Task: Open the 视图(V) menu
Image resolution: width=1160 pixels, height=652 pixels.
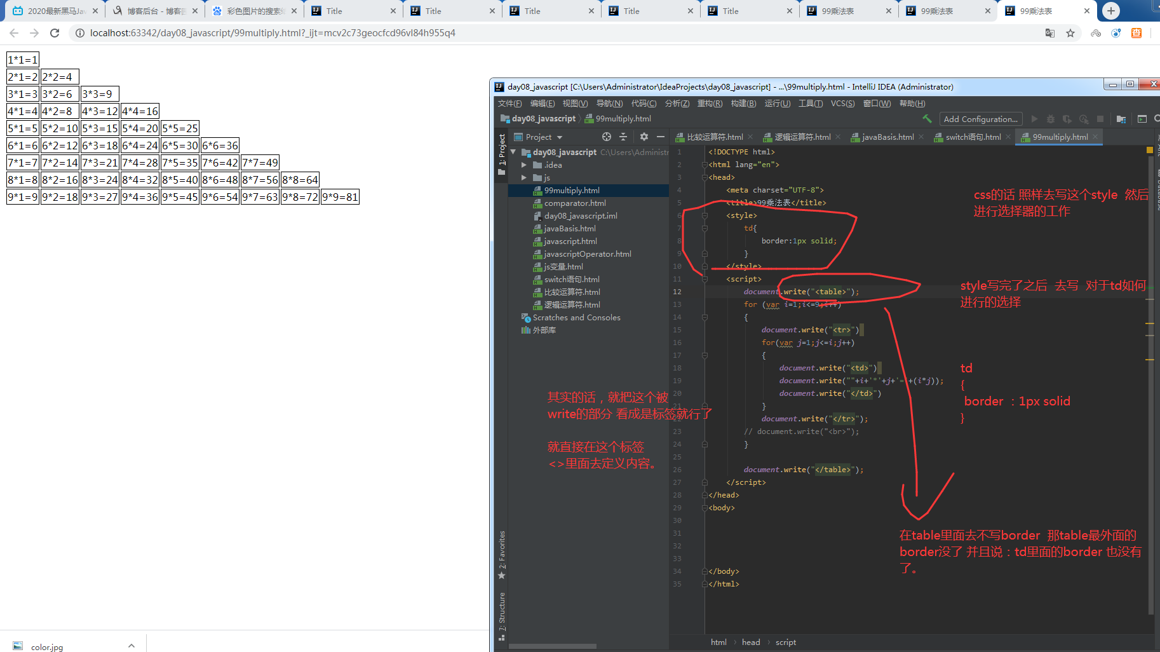Action: [x=575, y=104]
